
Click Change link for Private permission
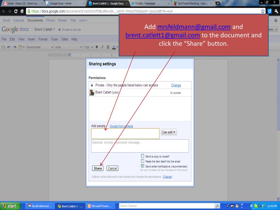176,85
